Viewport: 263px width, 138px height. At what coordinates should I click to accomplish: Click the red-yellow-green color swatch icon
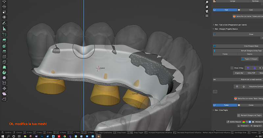pos(244,122)
